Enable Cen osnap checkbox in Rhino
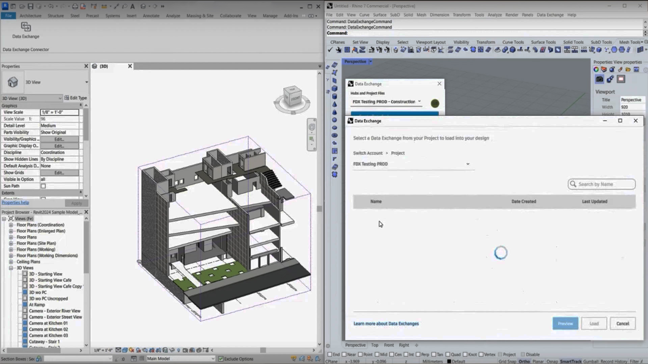This screenshot has height=364, width=648. point(391,354)
